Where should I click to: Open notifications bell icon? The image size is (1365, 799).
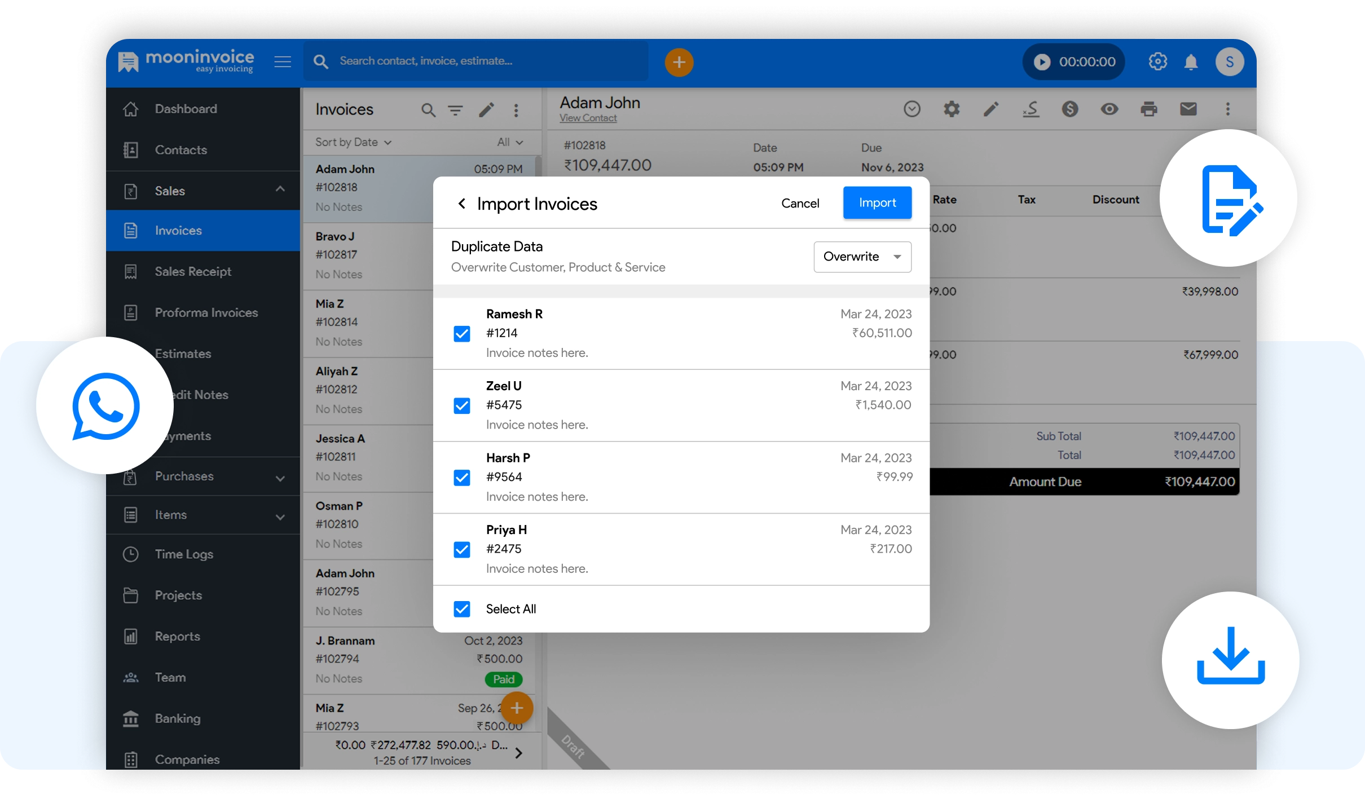(x=1191, y=62)
